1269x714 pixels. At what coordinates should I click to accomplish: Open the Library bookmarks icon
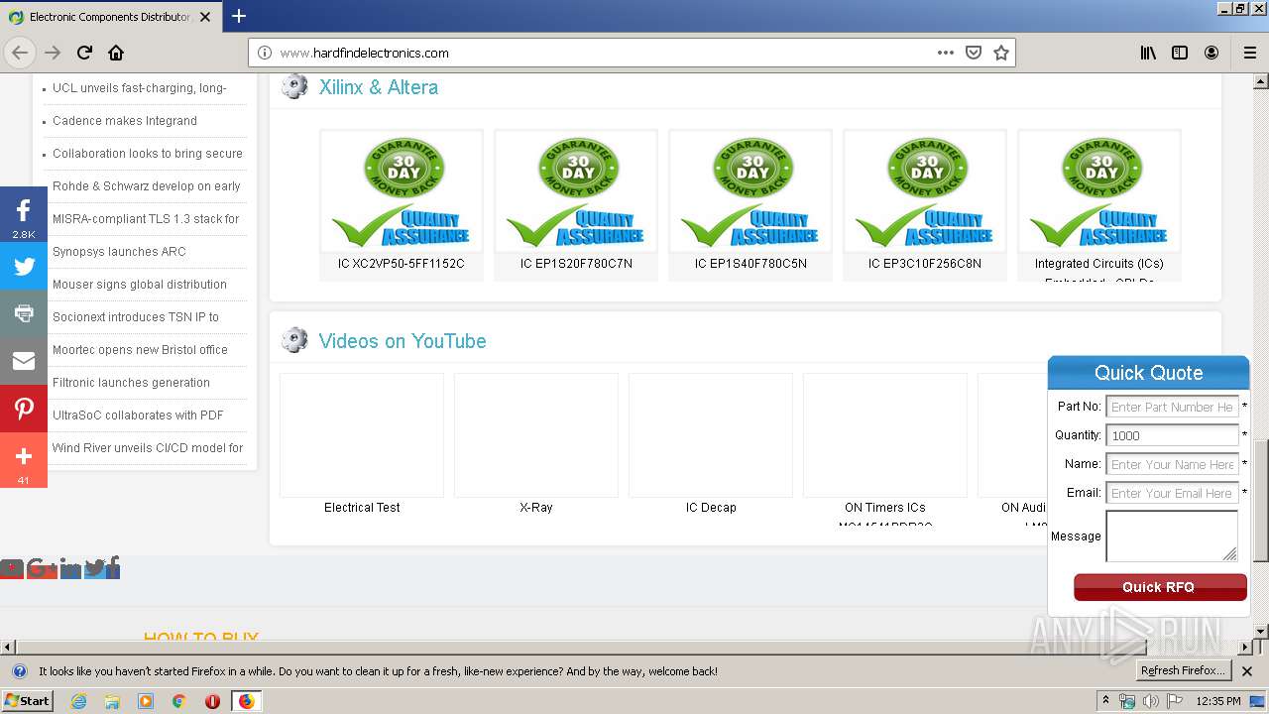click(x=1148, y=53)
